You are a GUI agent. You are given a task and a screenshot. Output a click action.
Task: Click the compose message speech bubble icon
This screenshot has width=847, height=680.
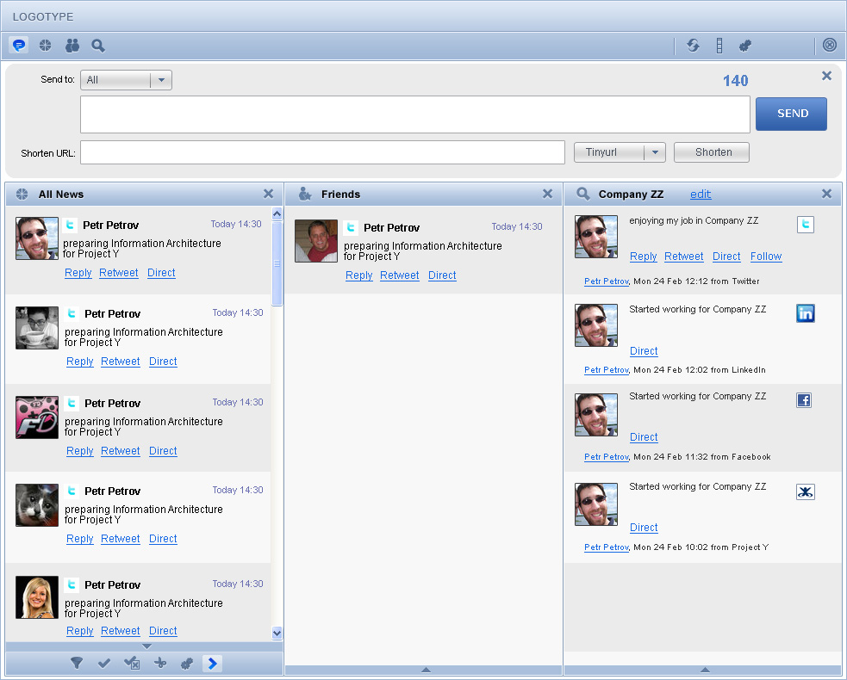point(19,46)
